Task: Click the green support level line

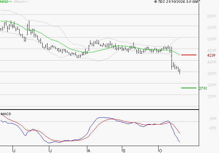Action: tap(189, 88)
